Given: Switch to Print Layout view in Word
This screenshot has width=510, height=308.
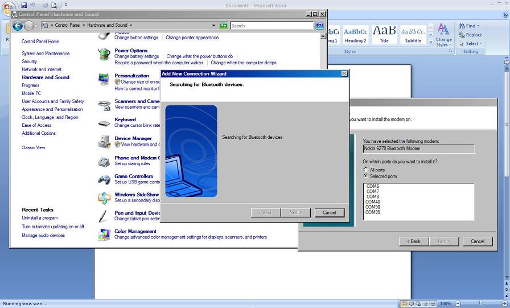Looking at the screenshot, I should pos(404,304).
